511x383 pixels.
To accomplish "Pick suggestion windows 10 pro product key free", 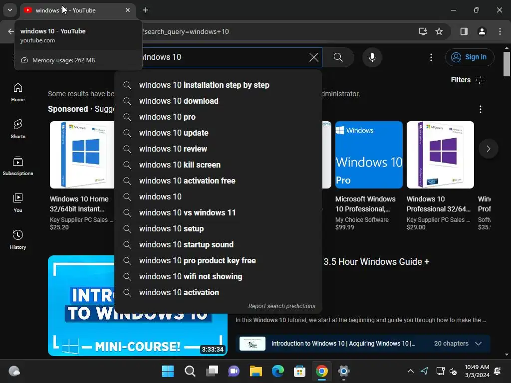I will (219, 260).
